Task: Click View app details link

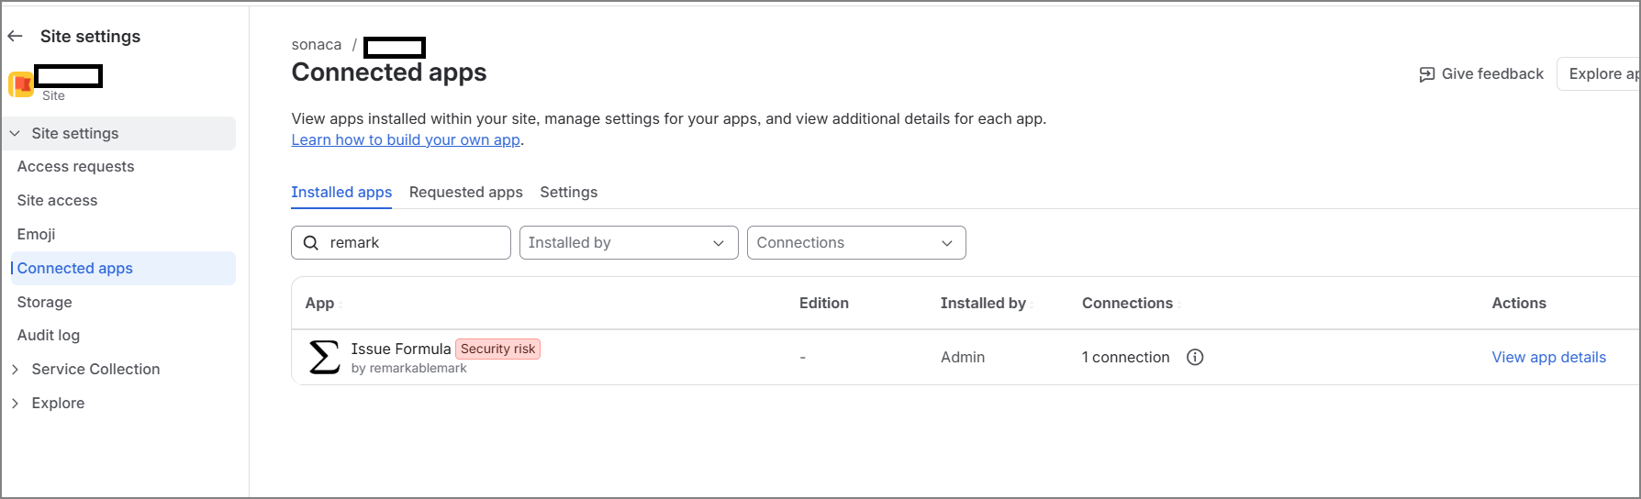Action: click(x=1549, y=358)
